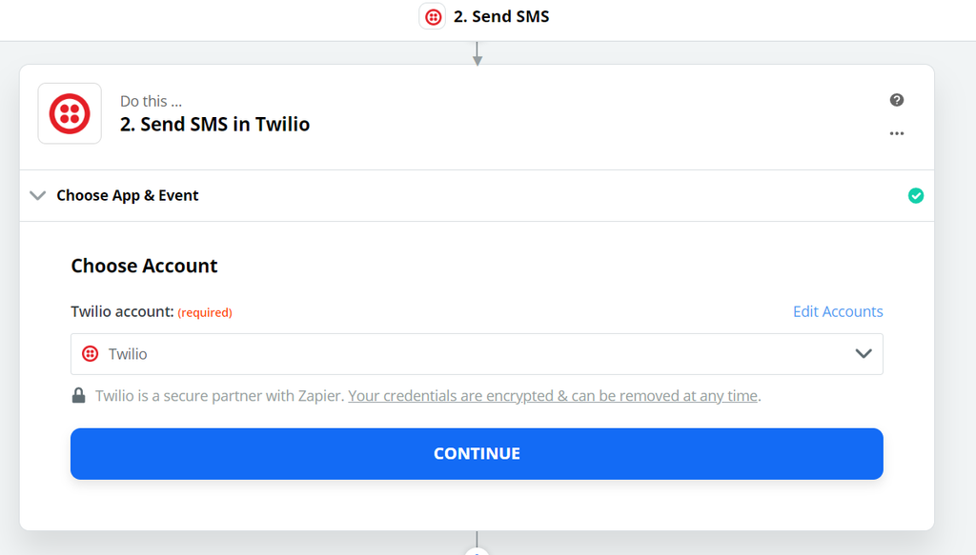Click the Twilio badge beside the top title
Screen dimensions: 976x555
[x=432, y=15]
